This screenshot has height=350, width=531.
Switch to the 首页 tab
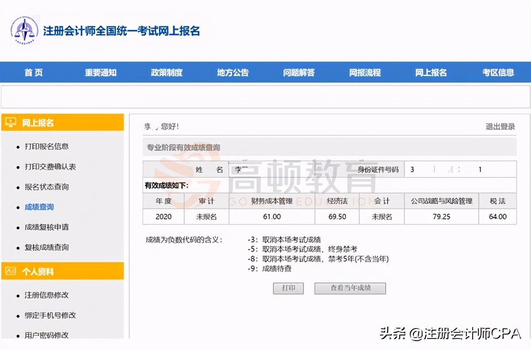[33, 73]
